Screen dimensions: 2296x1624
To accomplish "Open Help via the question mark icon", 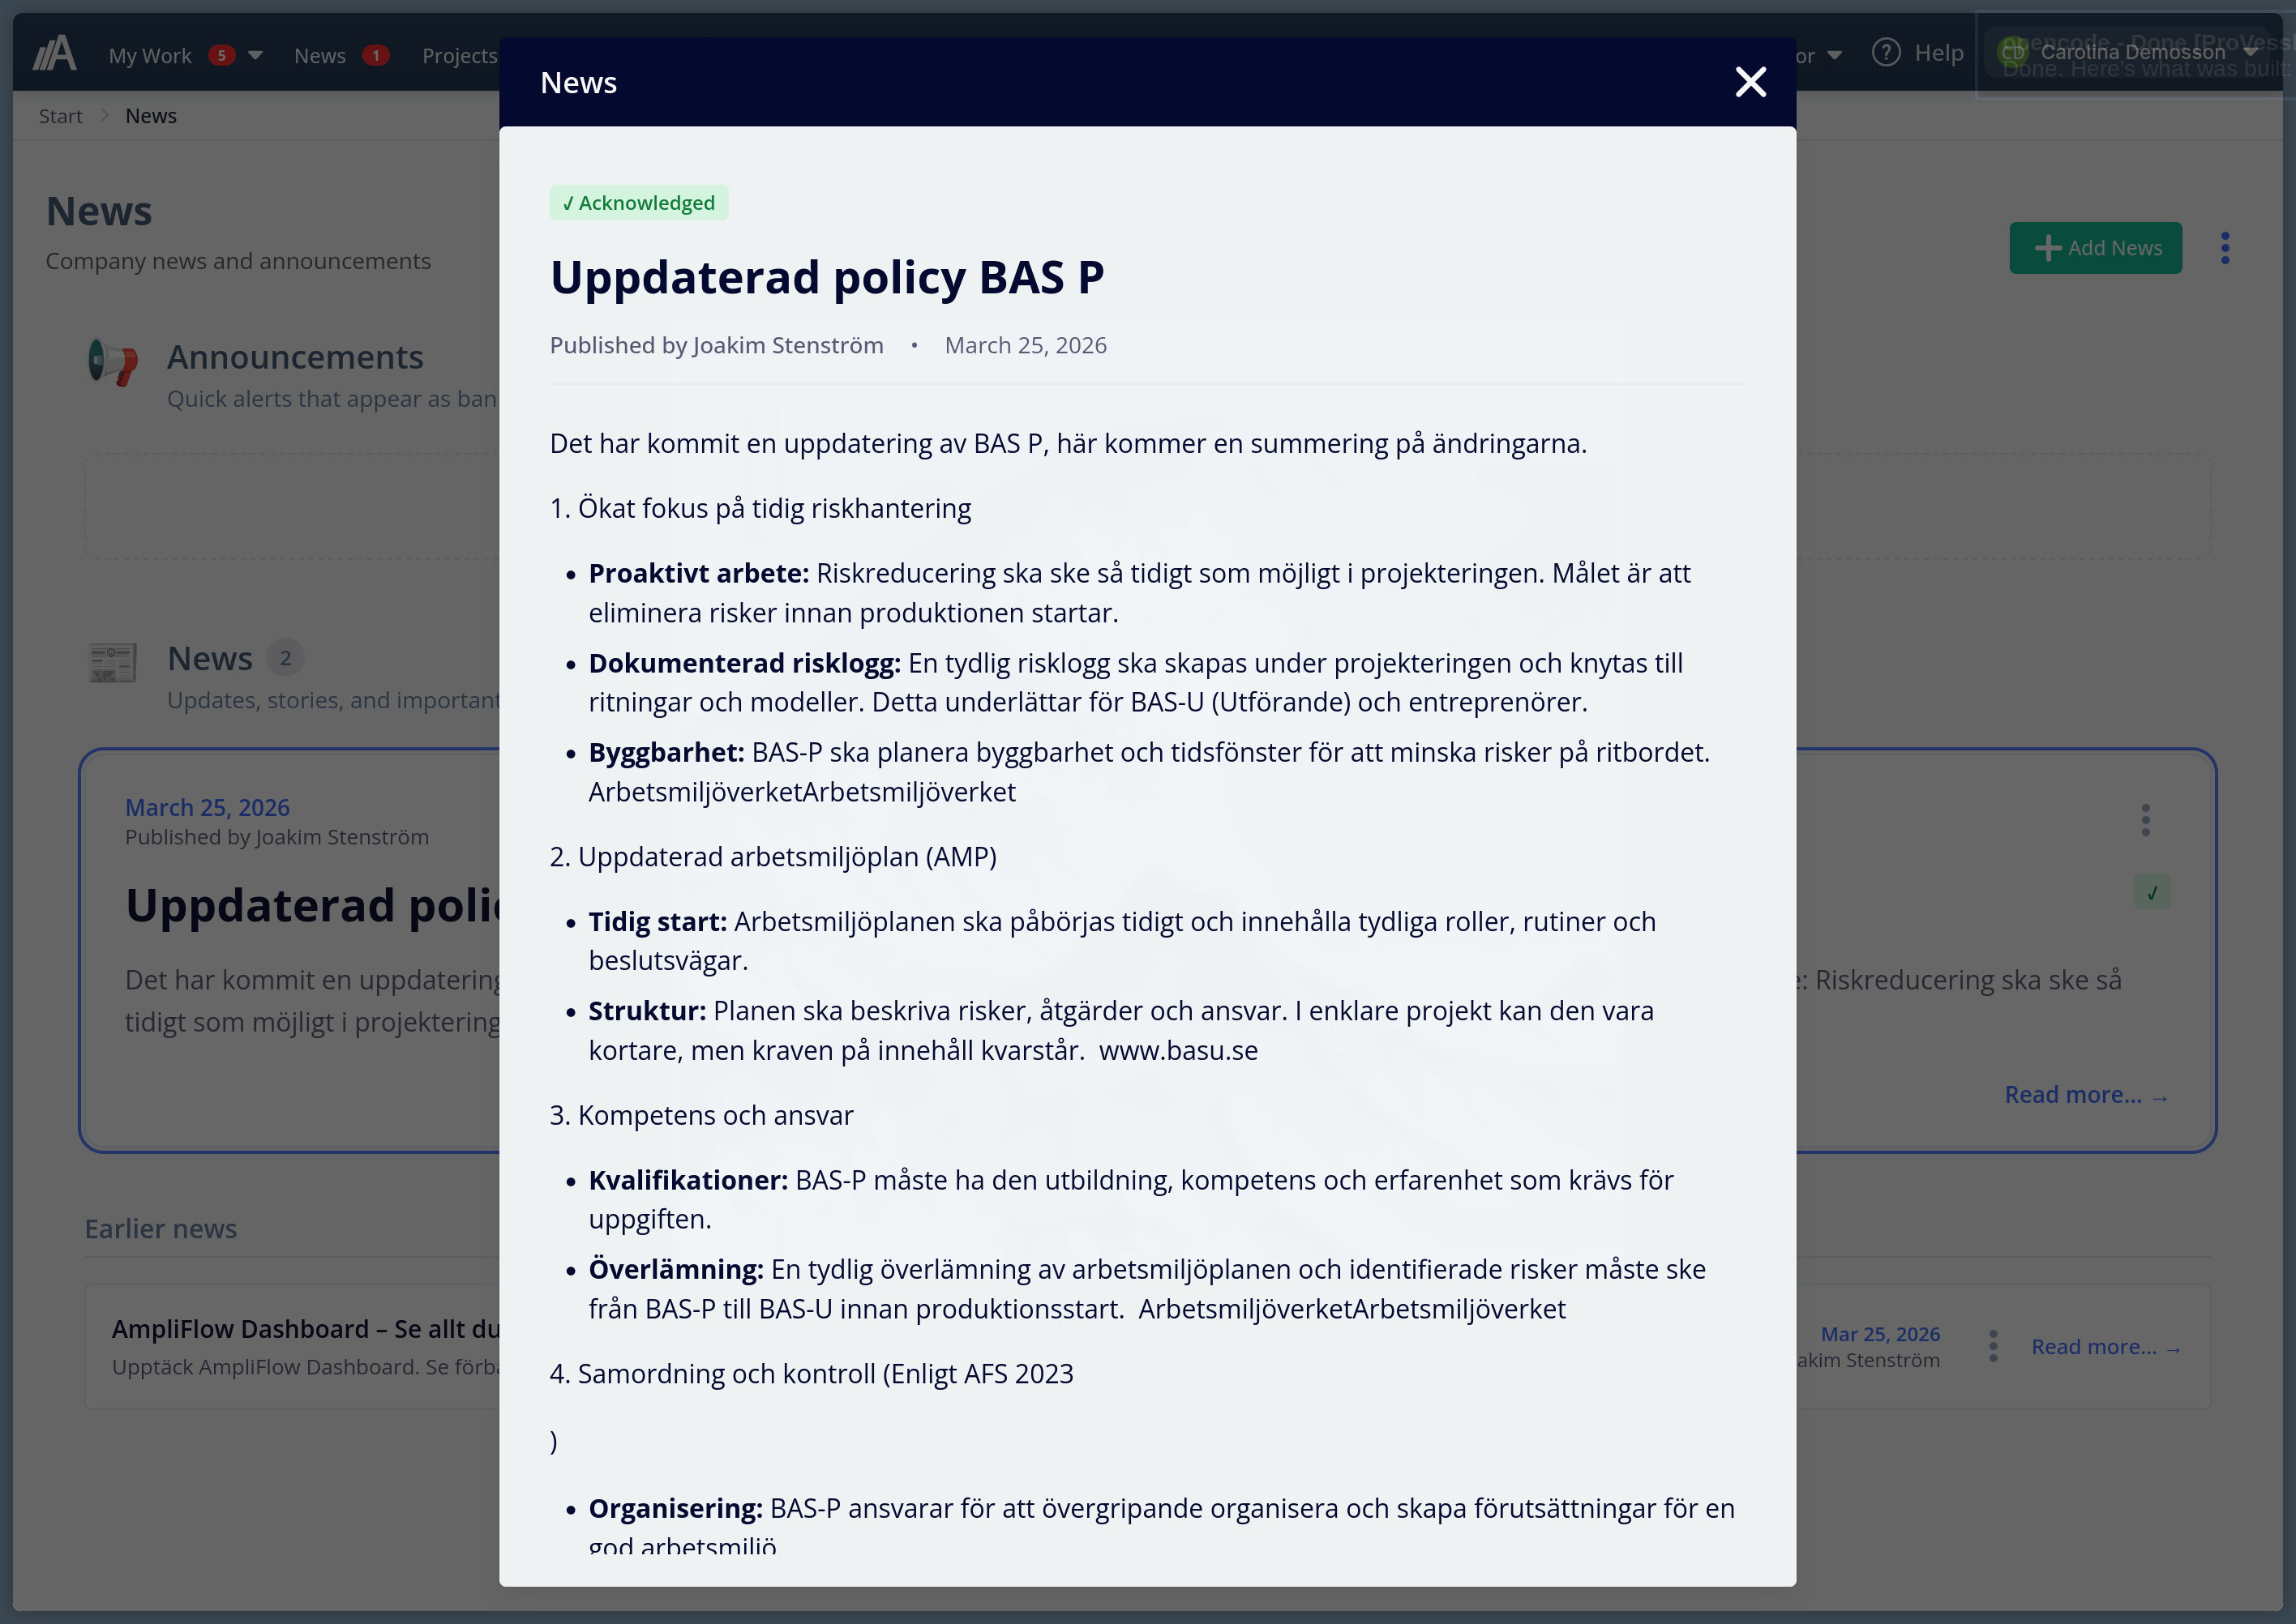I will 1887,53.
